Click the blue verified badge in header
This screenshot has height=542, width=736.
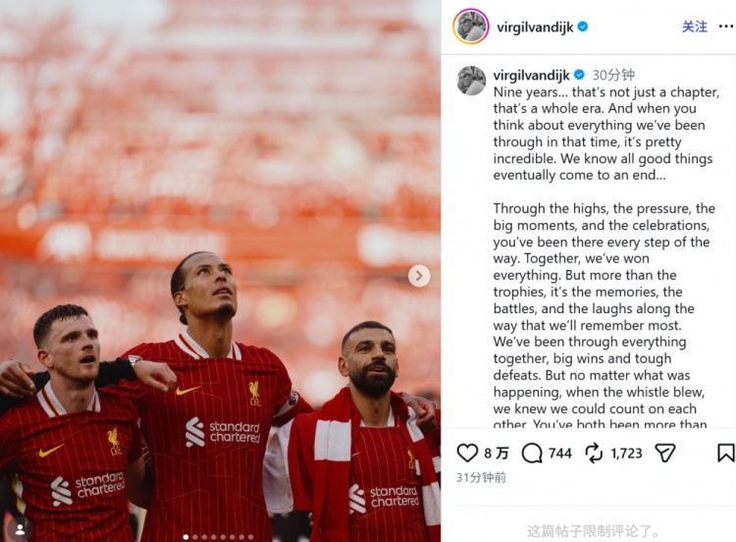pyautogui.click(x=583, y=27)
